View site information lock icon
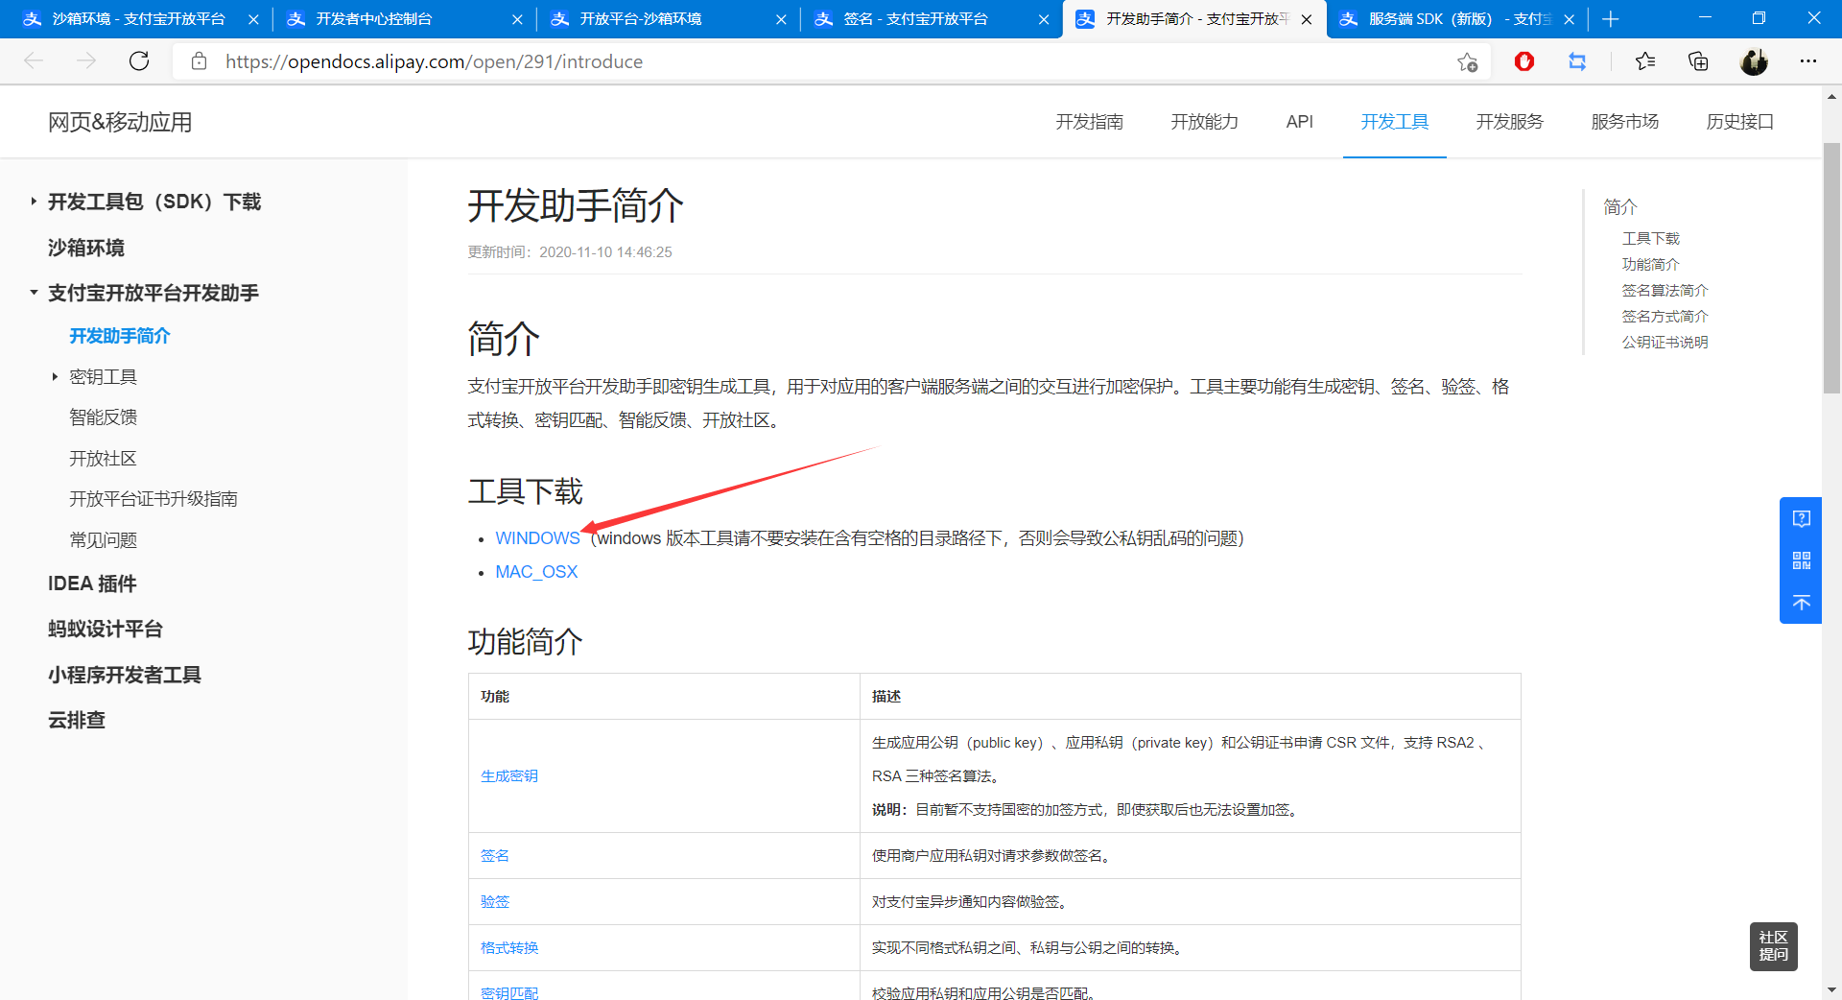The width and height of the screenshot is (1842, 1000). (x=200, y=61)
